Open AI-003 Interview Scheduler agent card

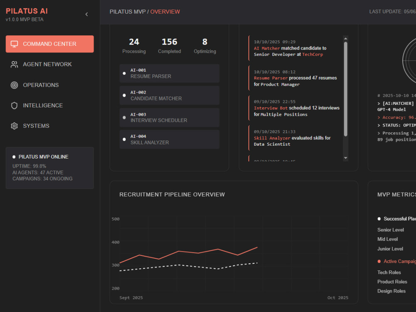click(169, 118)
